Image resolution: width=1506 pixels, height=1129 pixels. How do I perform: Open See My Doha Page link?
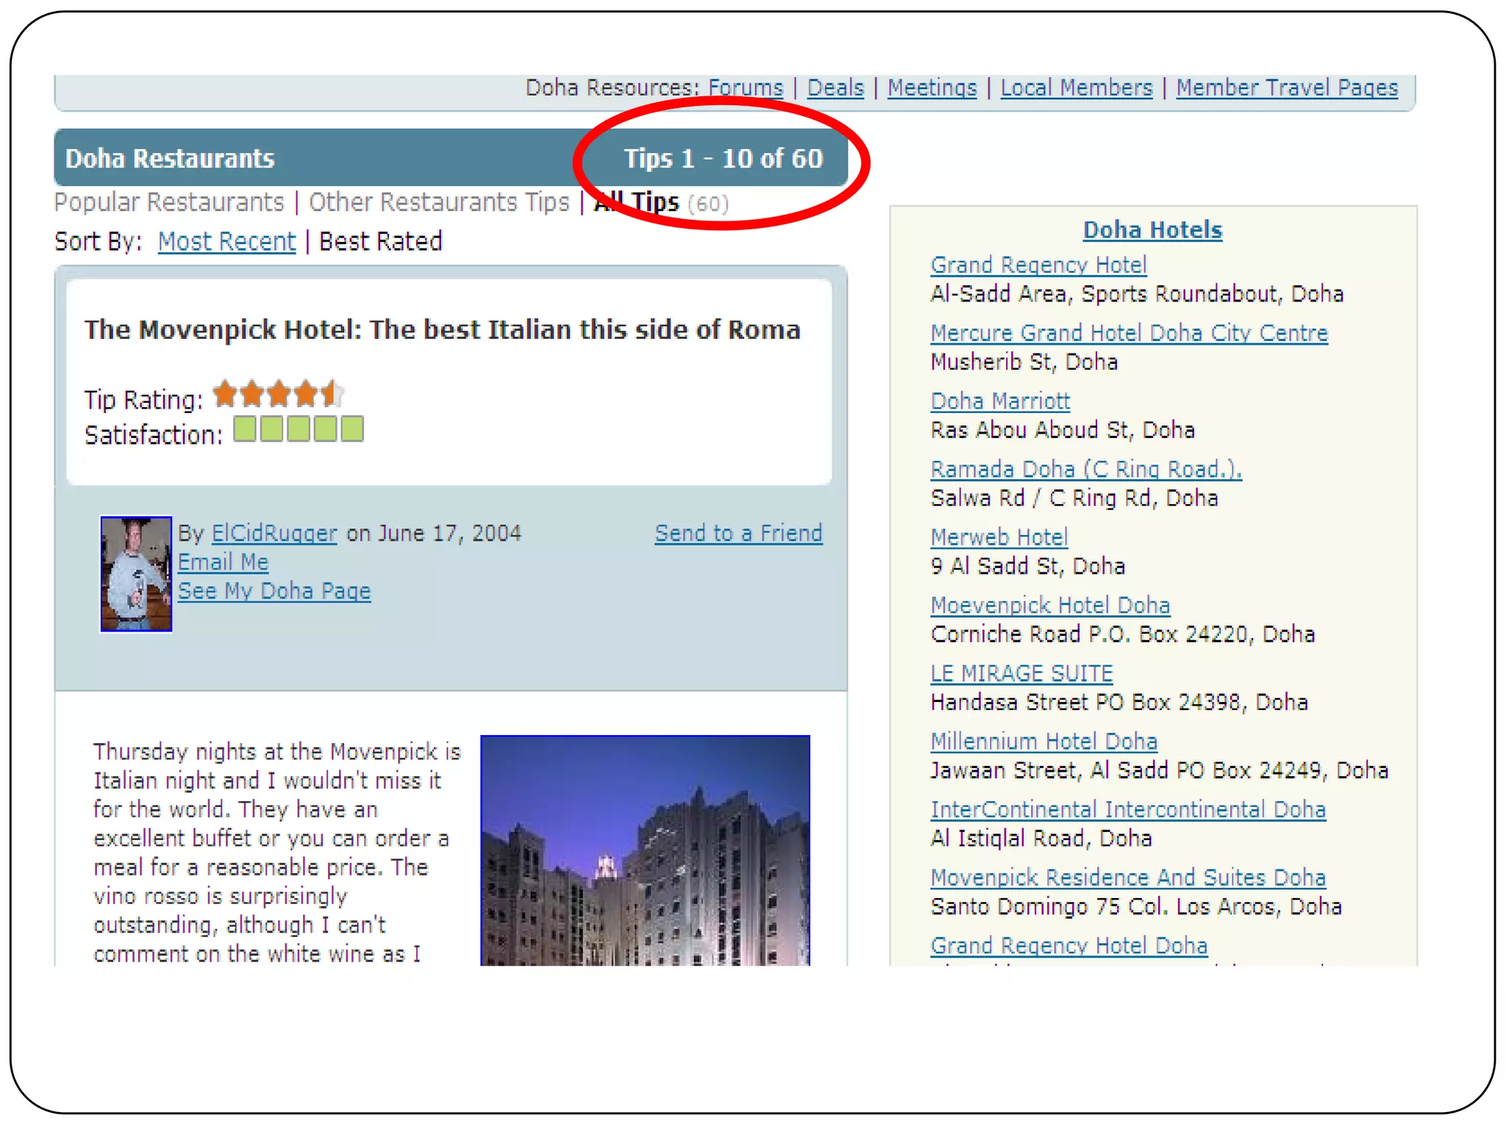pos(274,592)
